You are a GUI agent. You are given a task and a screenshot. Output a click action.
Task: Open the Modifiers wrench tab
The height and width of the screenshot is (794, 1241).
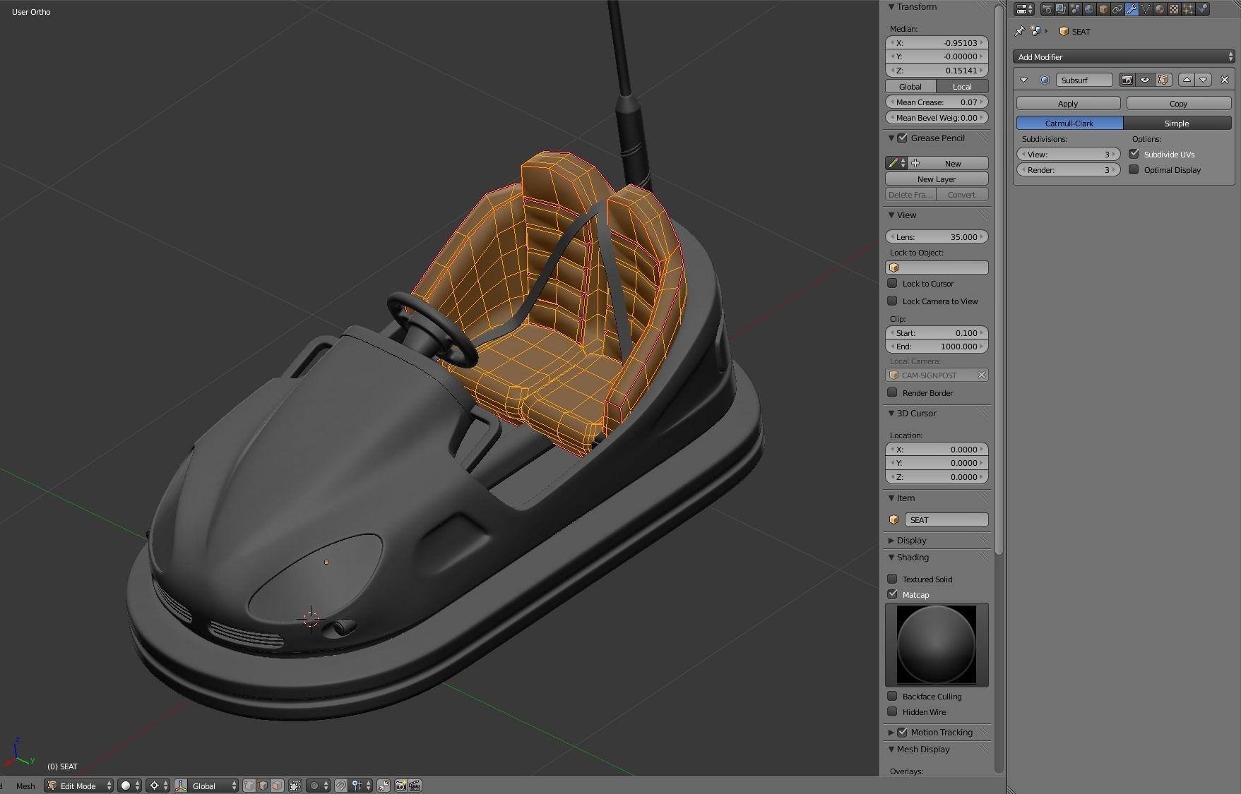(x=1132, y=9)
